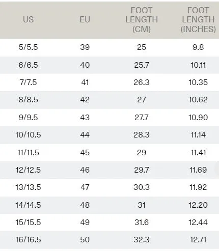219x251 pixels.
Task: Click the 31.6 cm foot length cell
Action: (x=142, y=222)
